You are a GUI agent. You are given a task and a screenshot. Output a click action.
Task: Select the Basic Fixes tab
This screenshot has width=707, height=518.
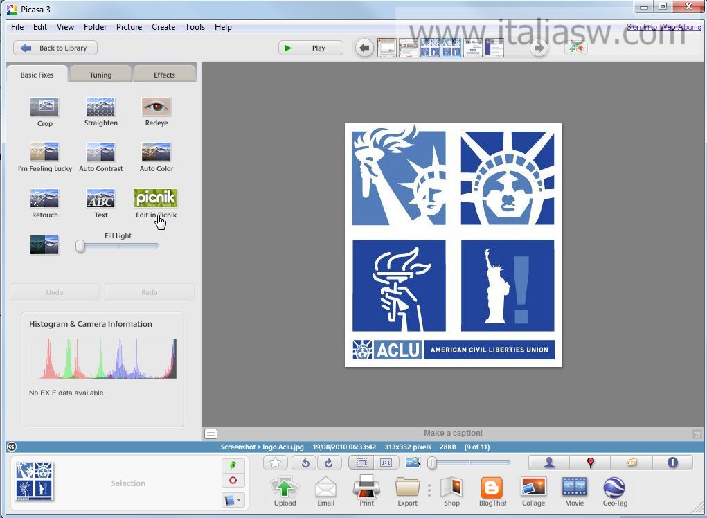coord(37,74)
